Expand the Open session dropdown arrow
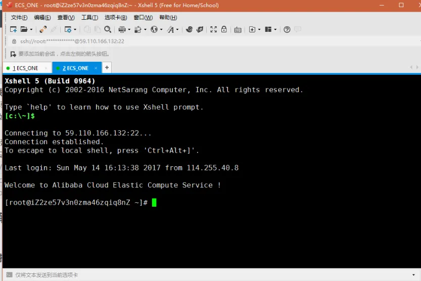 click(x=31, y=29)
